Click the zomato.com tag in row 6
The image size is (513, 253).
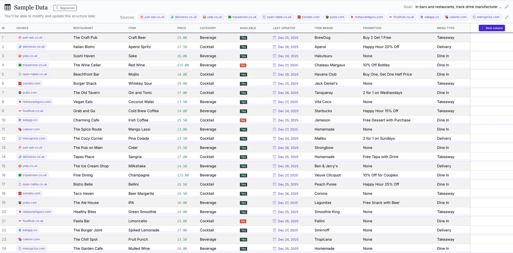coord(29,84)
